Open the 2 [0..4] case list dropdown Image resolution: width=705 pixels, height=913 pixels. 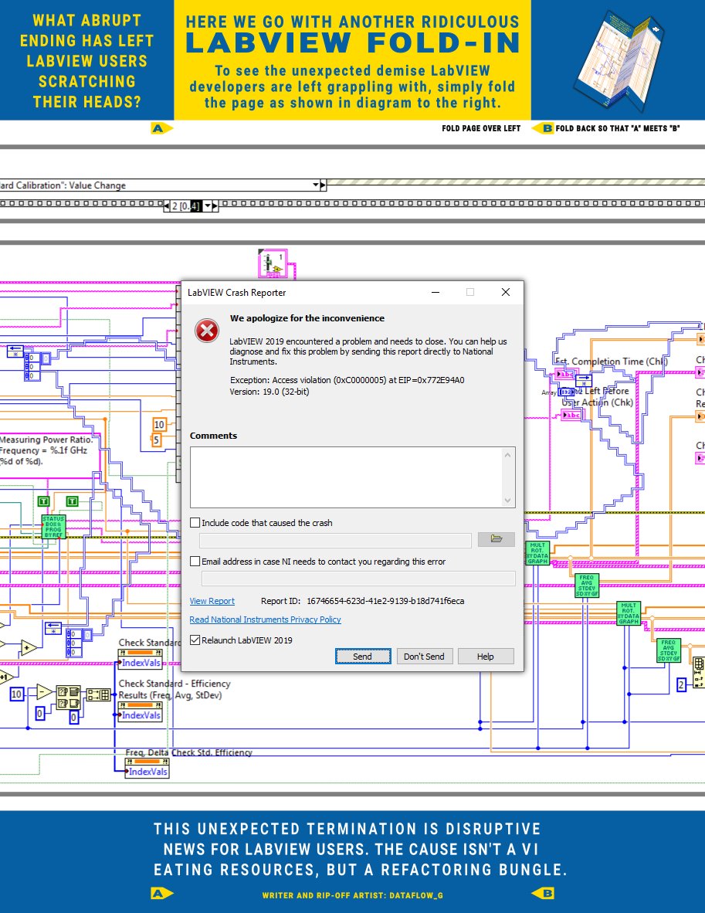207,205
